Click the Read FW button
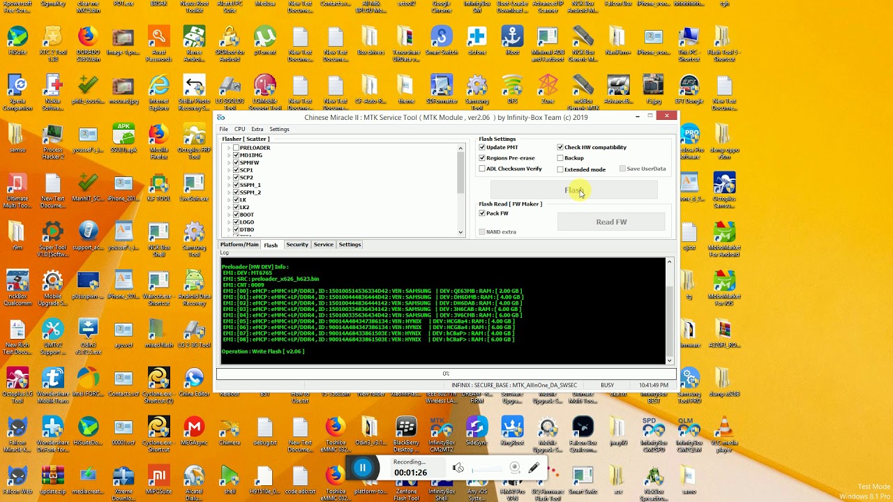The image size is (893, 502). [611, 222]
